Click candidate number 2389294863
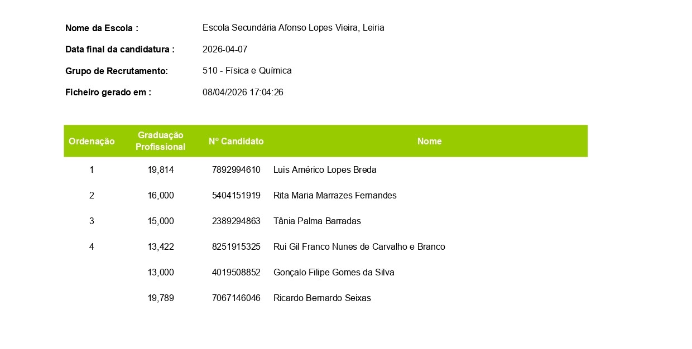The image size is (692, 349). [x=236, y=221]
